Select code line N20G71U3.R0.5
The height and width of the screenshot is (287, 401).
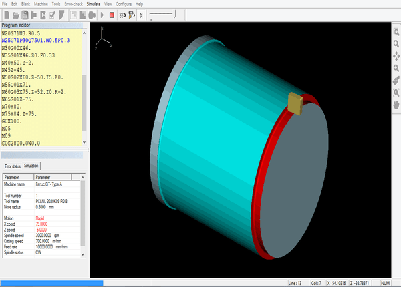pos(21,33)
